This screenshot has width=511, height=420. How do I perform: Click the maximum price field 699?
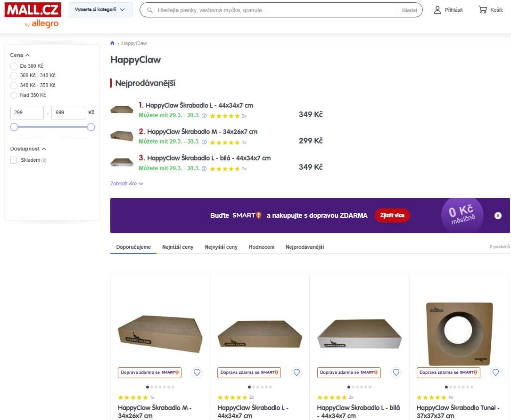pos(68,112)
